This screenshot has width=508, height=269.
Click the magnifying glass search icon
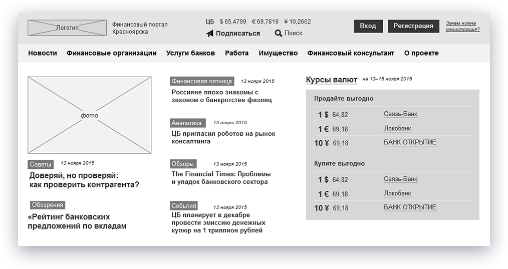[x=279, y=33]
